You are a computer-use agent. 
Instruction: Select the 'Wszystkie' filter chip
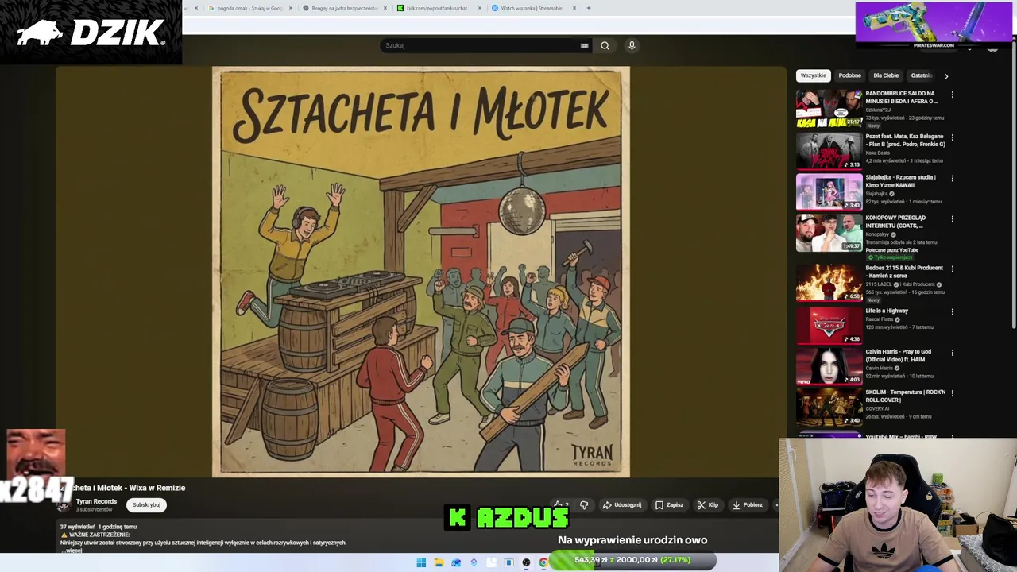813,75
